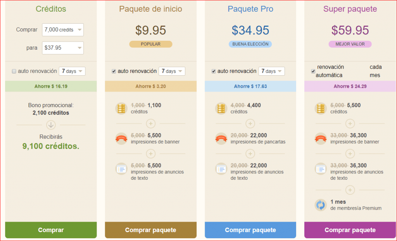The width and height of the screenshot is (397, 241).
Task: Click the down arrow circle under Bono promocional
Action: tap(51, 125)
